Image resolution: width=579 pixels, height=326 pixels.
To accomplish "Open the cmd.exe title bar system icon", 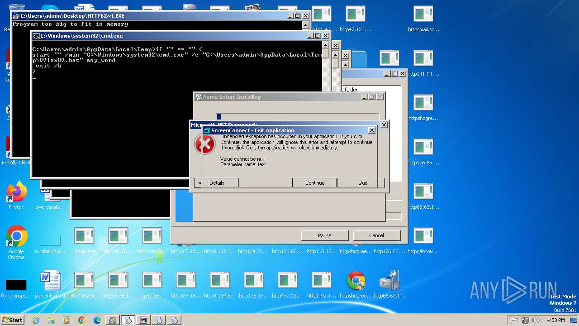I will tap(36, 36).
